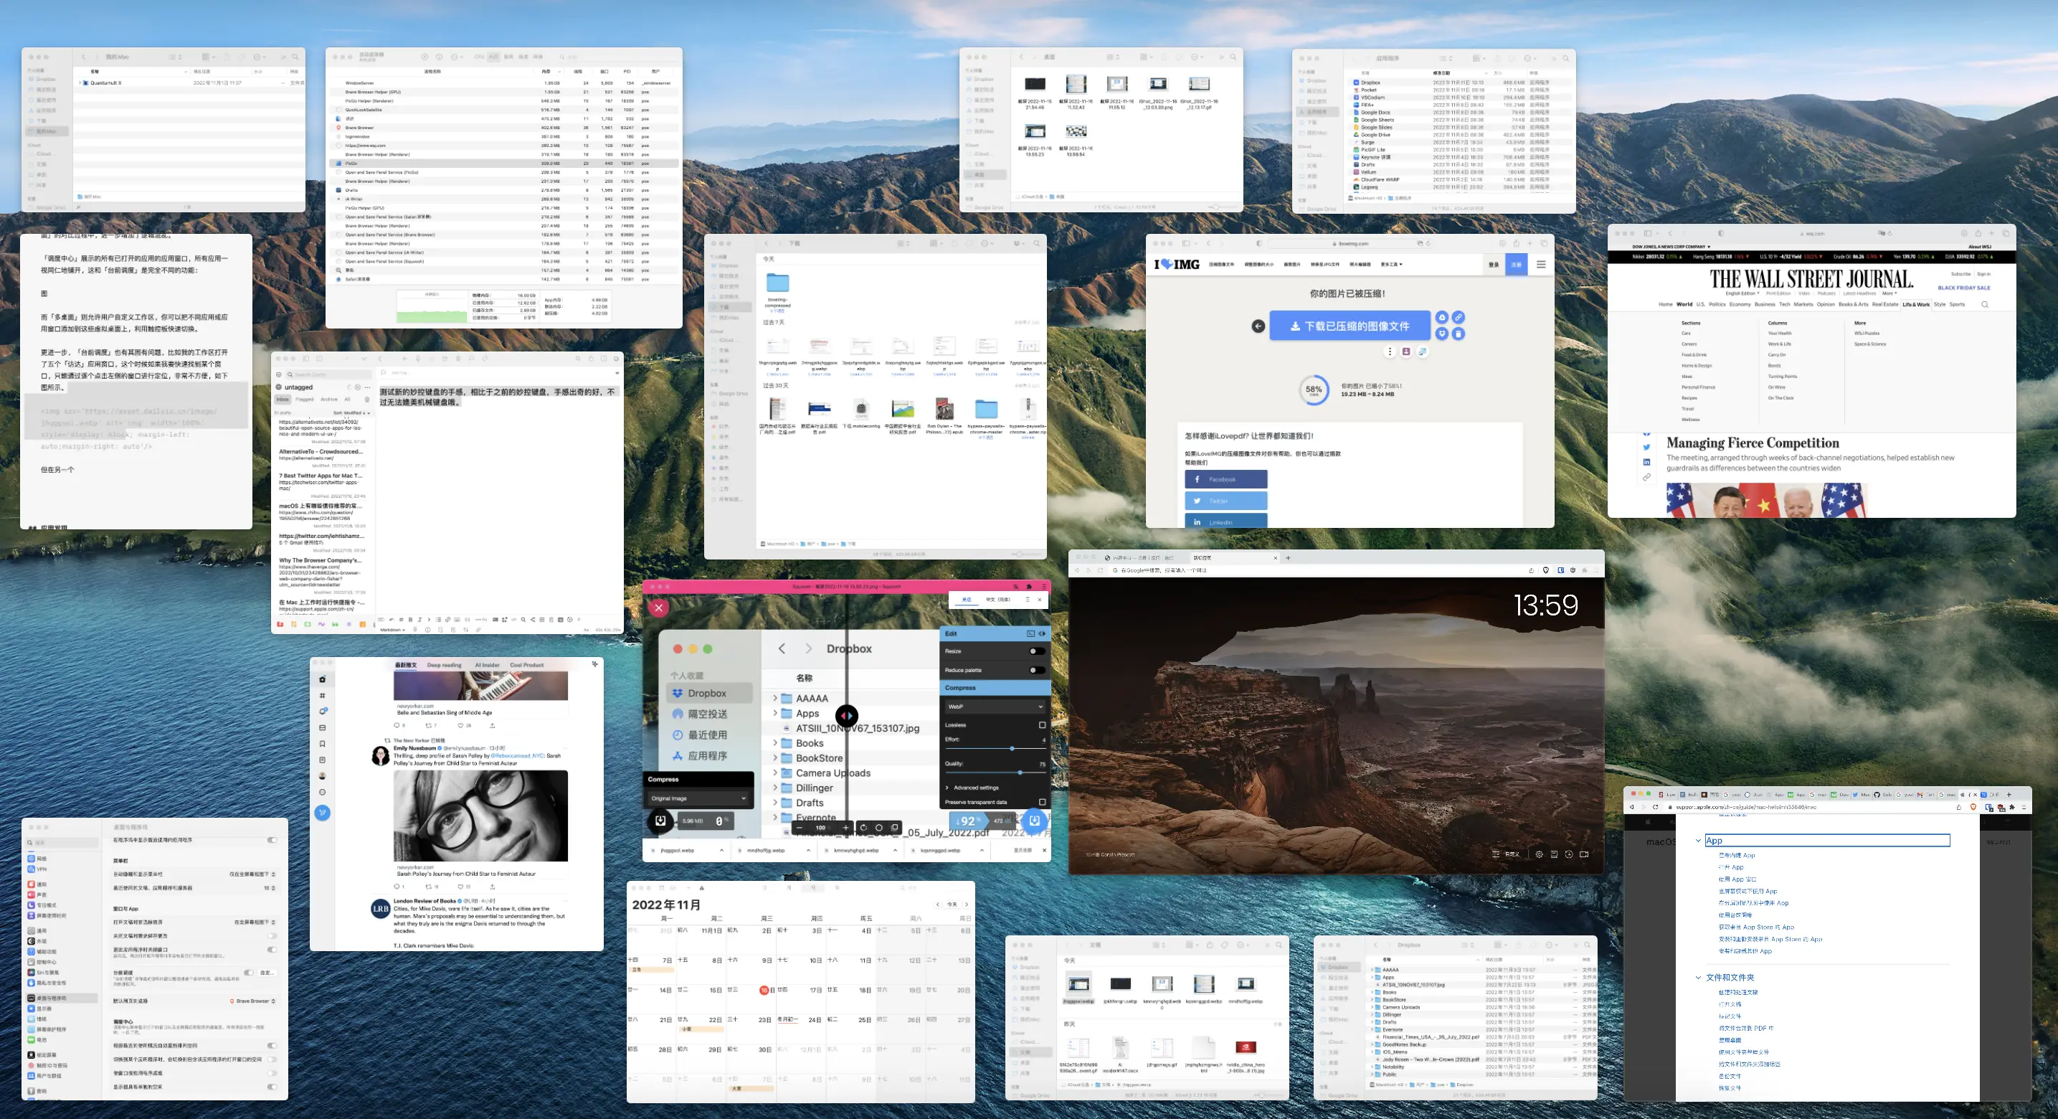
Task: Click 下载已压缩的图像文件 download button
Action: click(x=1350, y=326)
